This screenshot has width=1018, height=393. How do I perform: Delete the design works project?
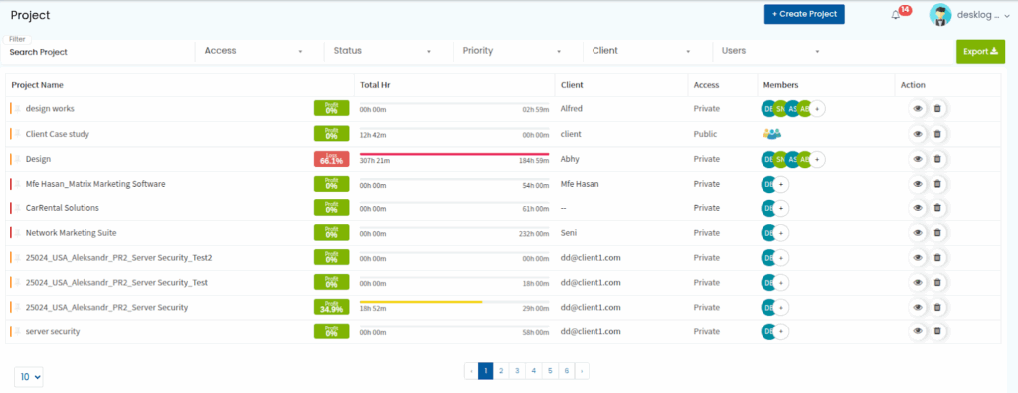pos(936,109)
